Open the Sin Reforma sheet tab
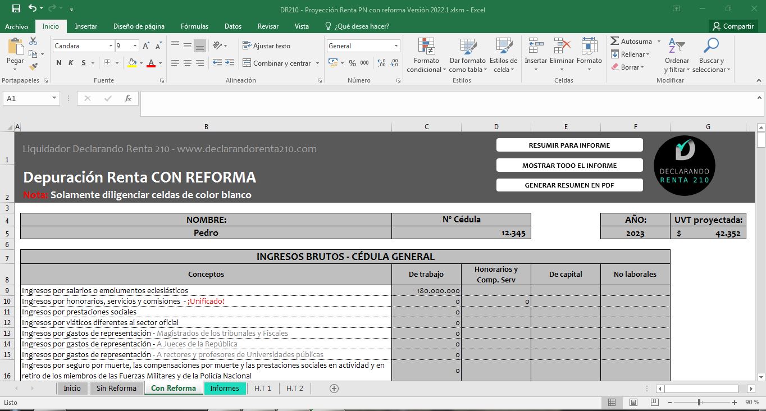The image size is (766, 411). click(116, 388)
